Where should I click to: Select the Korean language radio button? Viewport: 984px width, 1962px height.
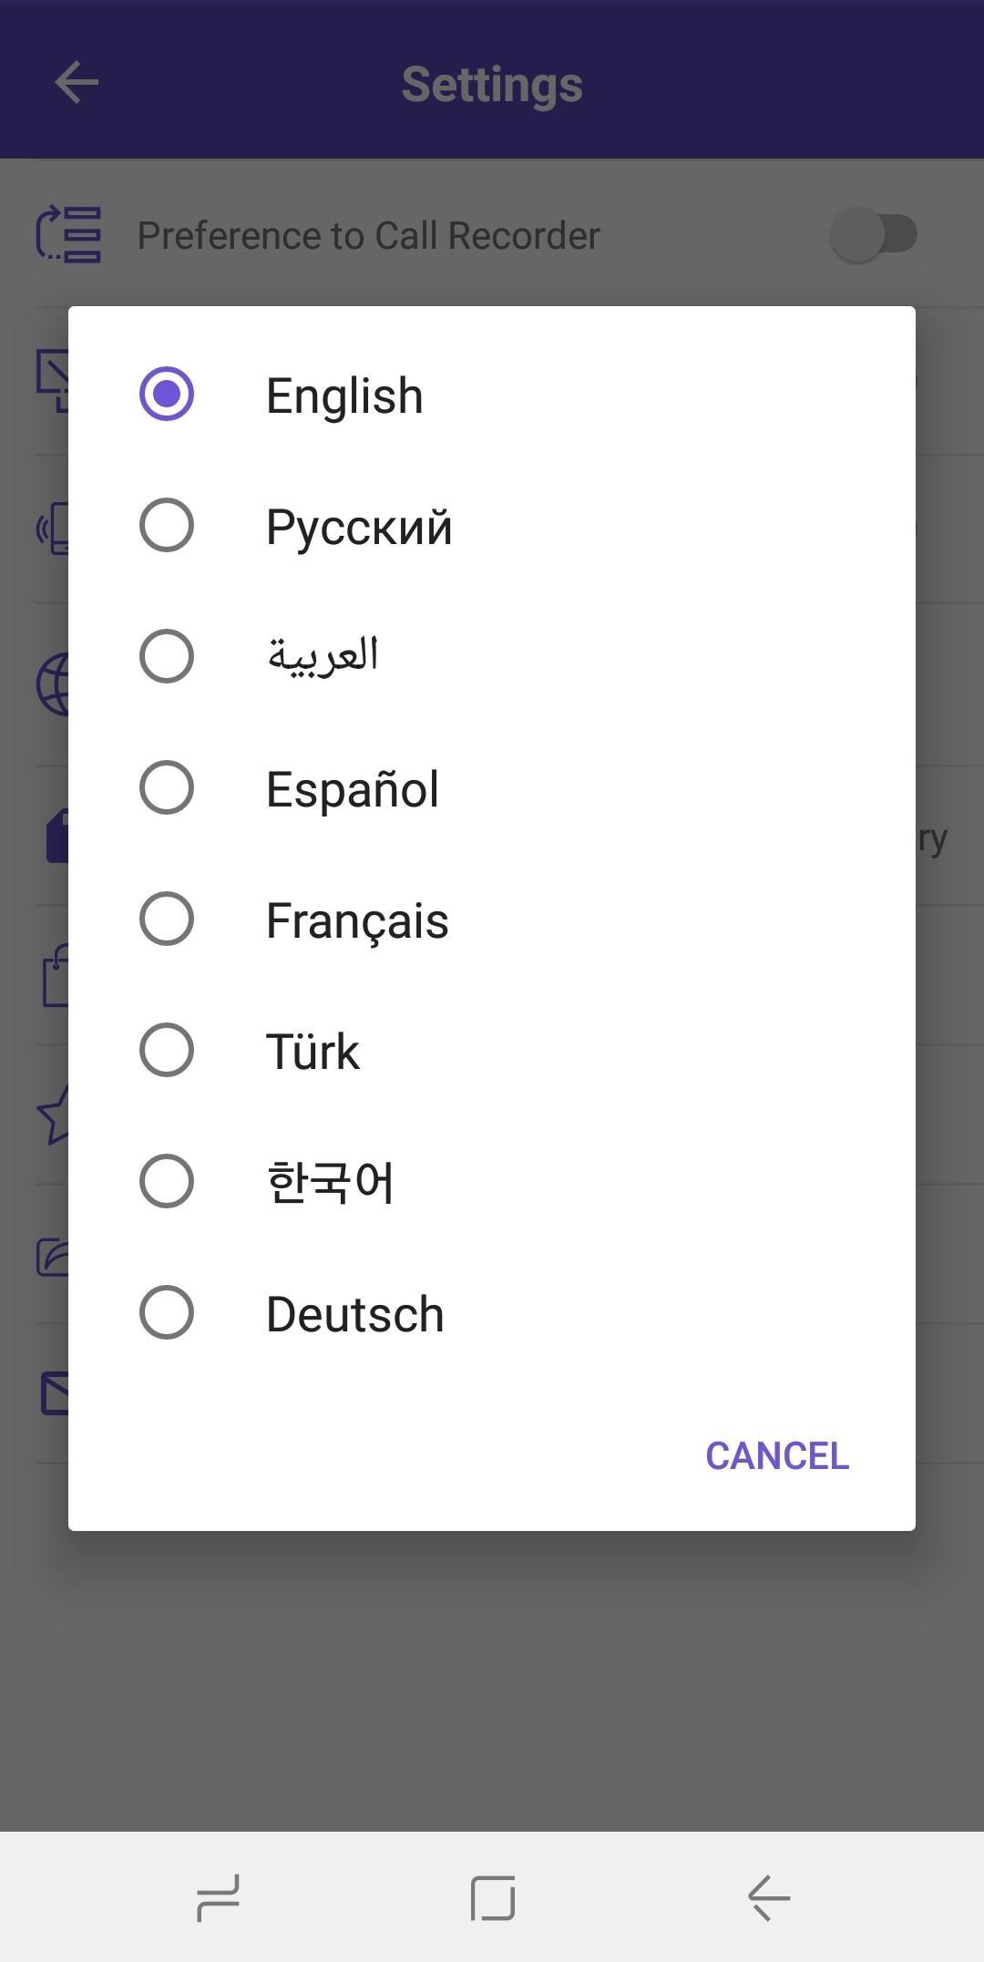click(x=167, y=1182)
